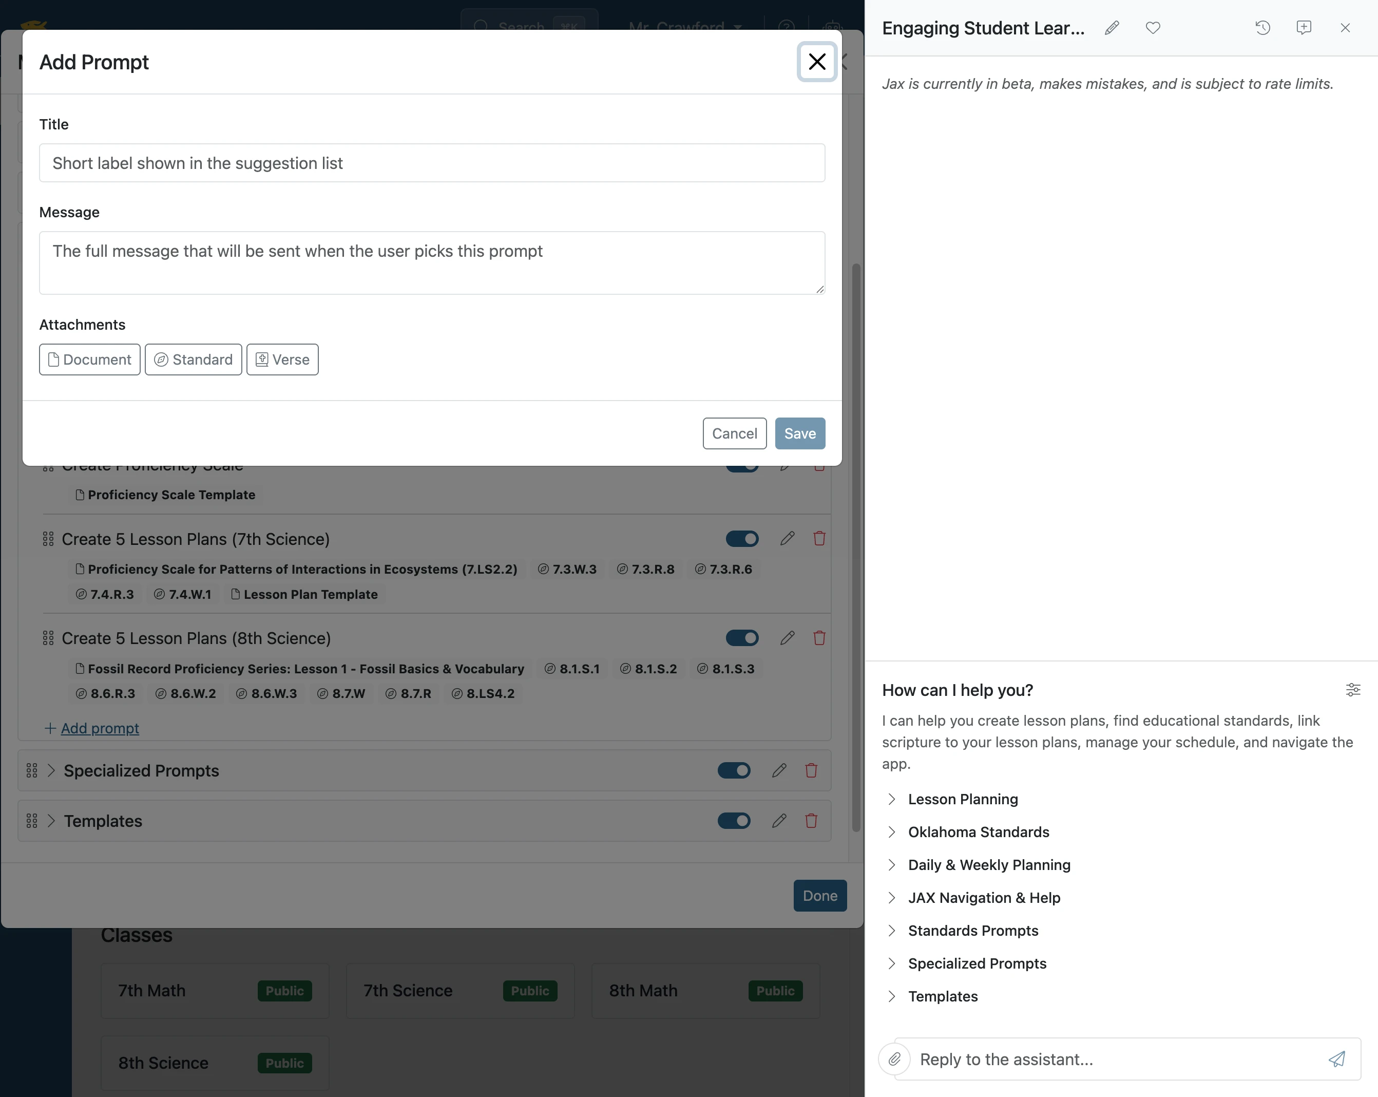1378x1097 pixels.
Task: Cancel the Add Prompt dialog
Action: coord(734,433)
